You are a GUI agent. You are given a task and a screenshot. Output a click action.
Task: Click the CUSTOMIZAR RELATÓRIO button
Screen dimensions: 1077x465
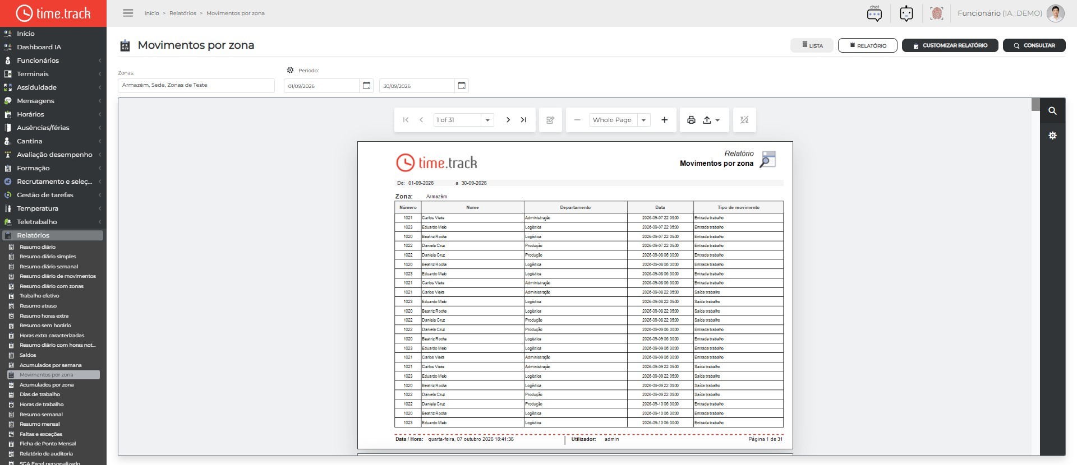[950, 45]
